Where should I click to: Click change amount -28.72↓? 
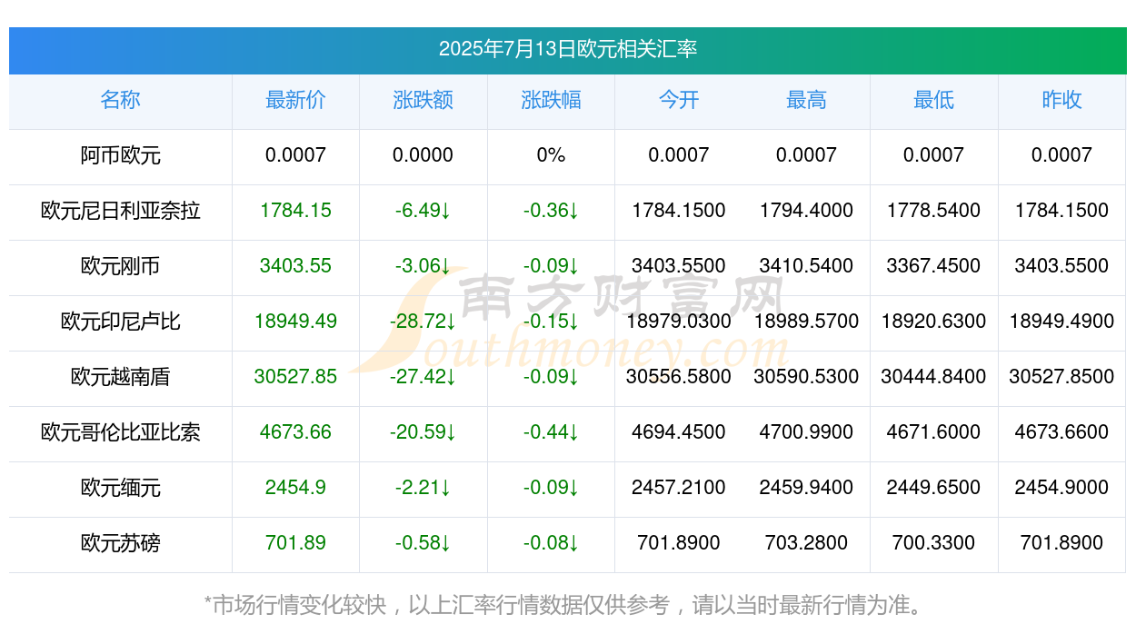[x=423, y=322]
